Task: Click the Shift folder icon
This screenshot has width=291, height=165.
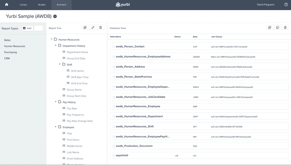Action: click(x=64, y=64)
